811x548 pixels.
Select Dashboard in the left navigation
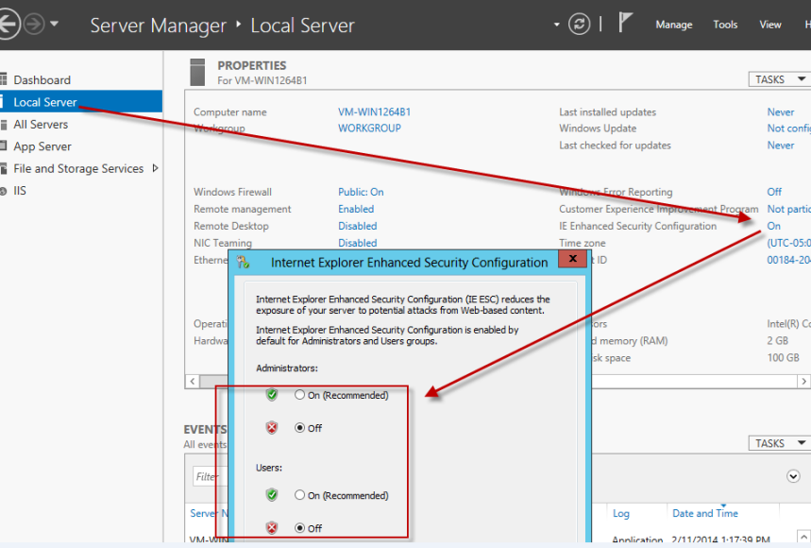coord(42,80)
